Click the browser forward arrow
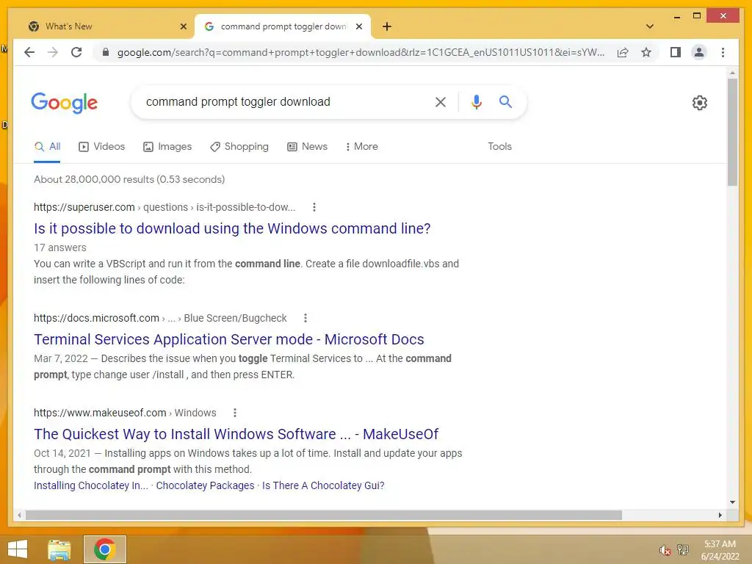This screenshot has width=752, height=564. [53, 52]
